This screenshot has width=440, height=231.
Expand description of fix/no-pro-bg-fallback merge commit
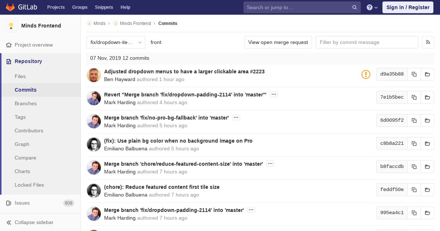pyautogui.click(x=236, y=118)
